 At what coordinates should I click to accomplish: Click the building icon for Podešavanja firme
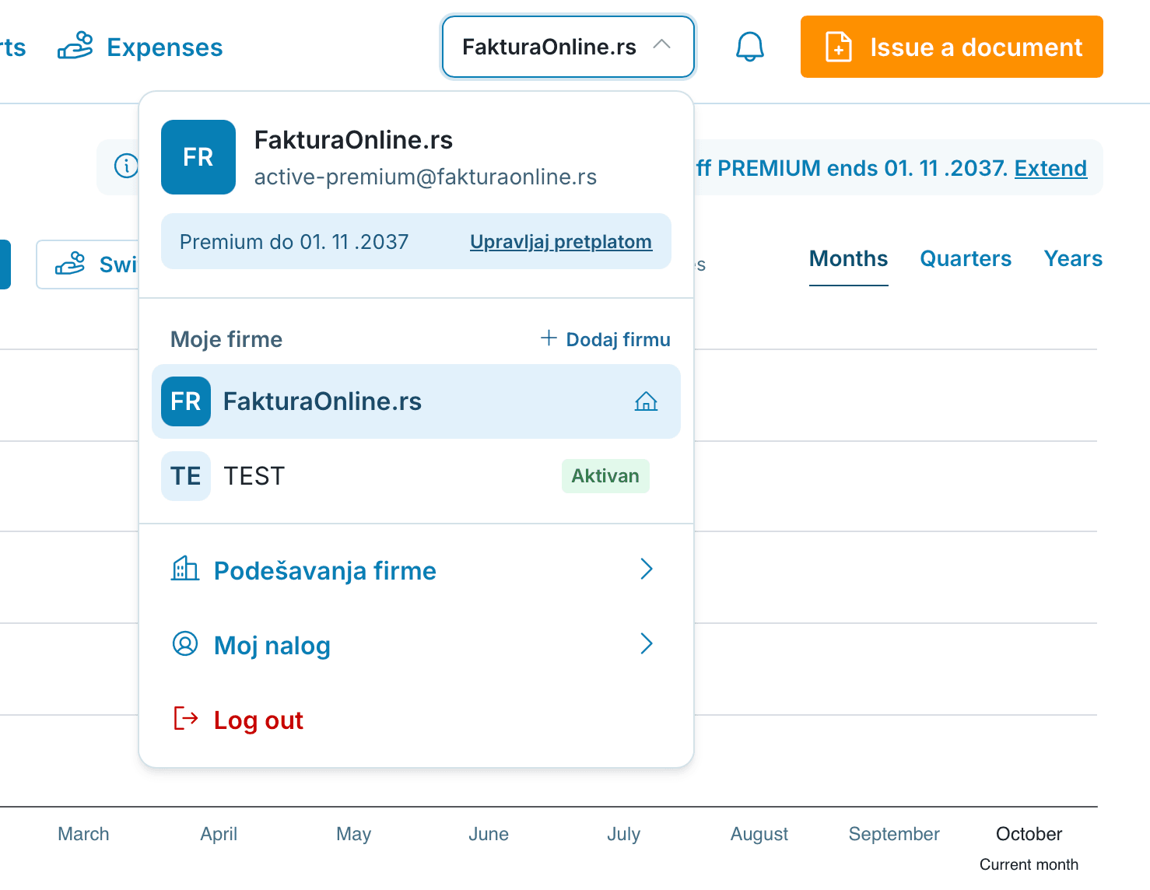pos(185,569)
